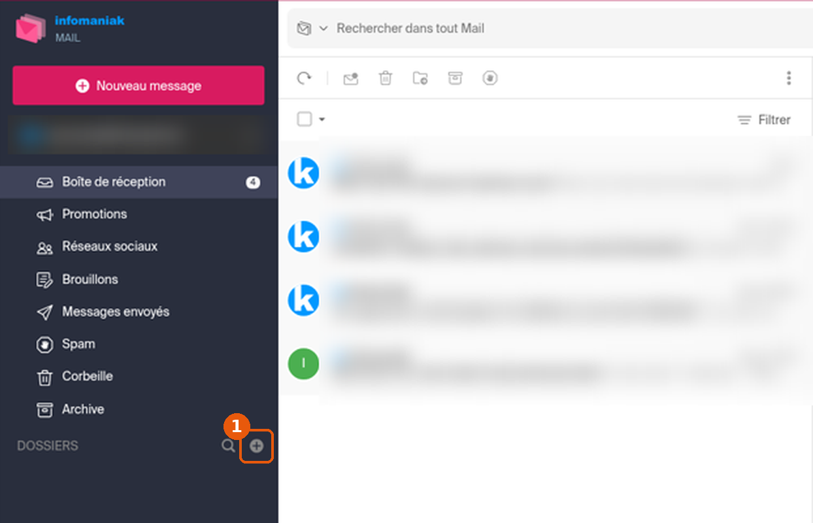This screenshot has height=523, width=813.
Task: Click the inbox tray icon
Action: (44, 182)
